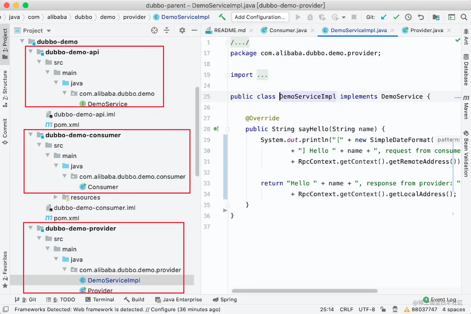471x314 pixels.
Task: Click the Add Configuration... button
Action: pos(260,17)
